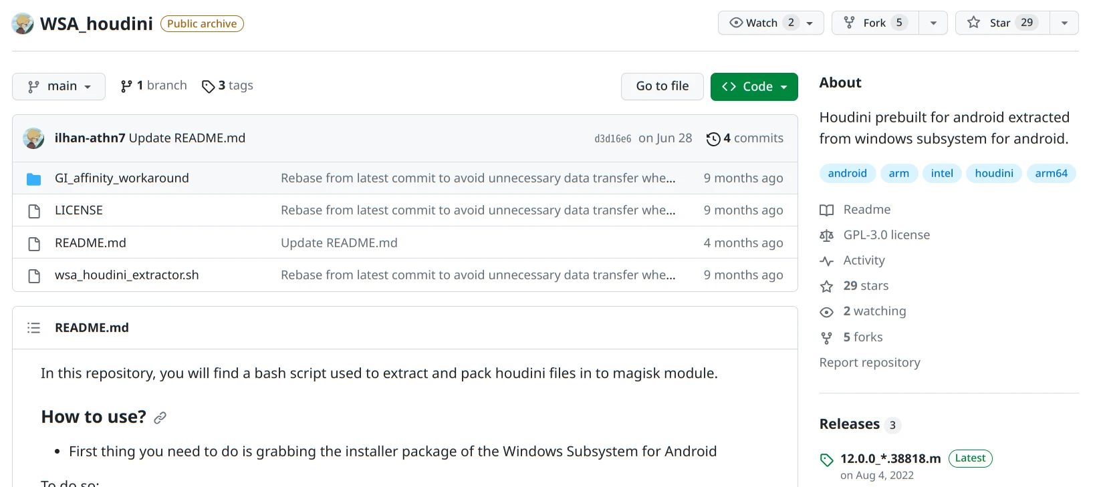Image resolution: width=1095 pixels, height=487 pixels.
Task: Click the README outline list icon
Action: pos(33,328)
